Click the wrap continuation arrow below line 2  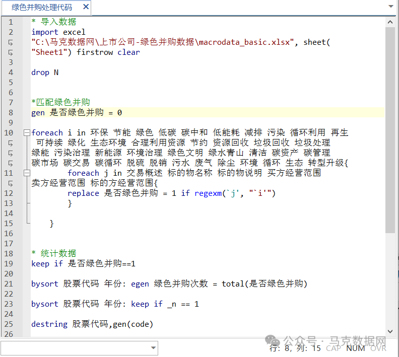coord(11,42)
